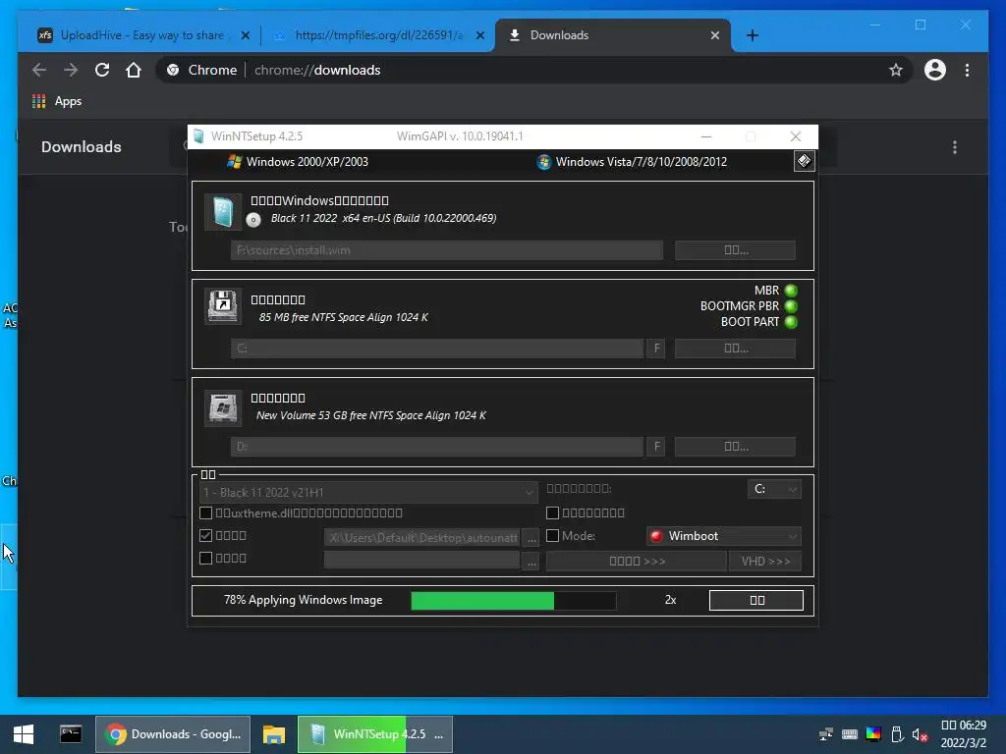
Task: Click browse button for boot drive C:
Action: [735, 349]
